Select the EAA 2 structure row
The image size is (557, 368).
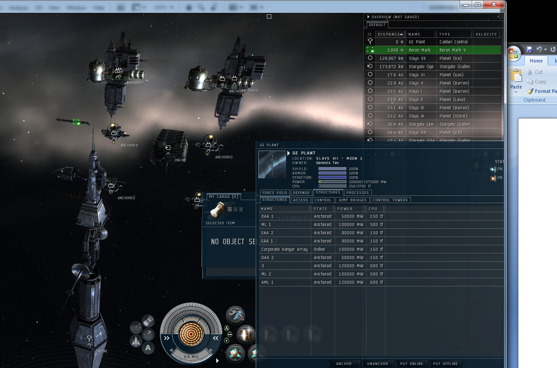(381, 233)
